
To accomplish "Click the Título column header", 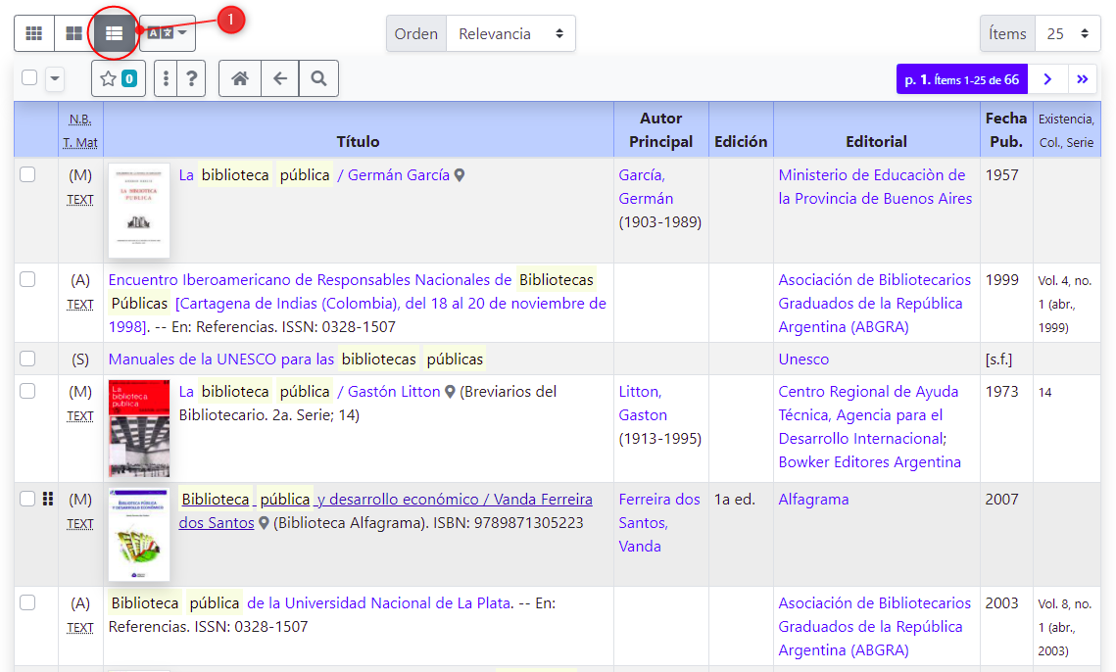I will tap(358, 141).
